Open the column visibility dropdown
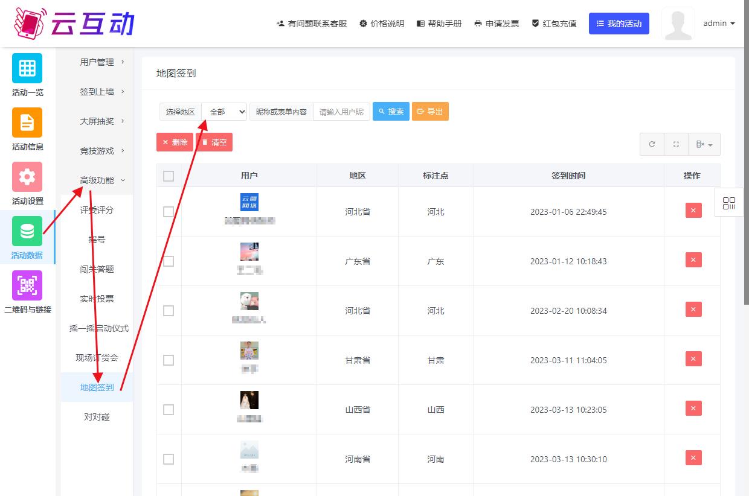749x496 pixels. [704, 144]
